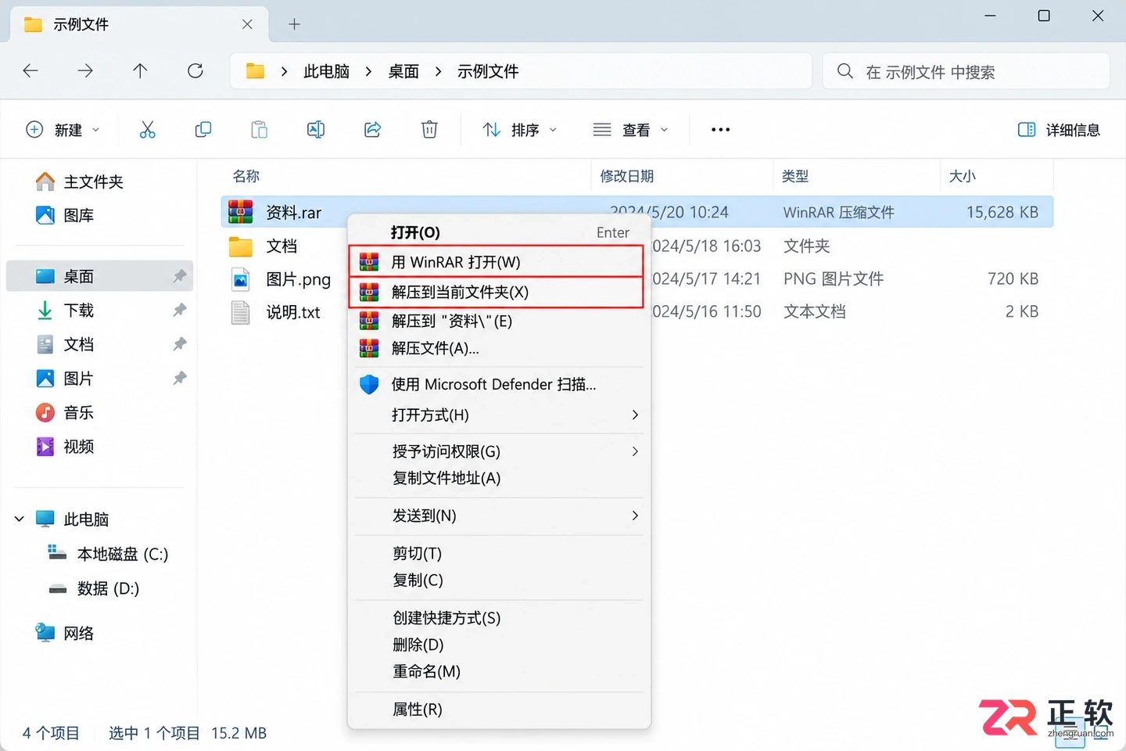The image size is (1126, 751).
Task: Open the 排序 sort dropdown
Action: 519,130
